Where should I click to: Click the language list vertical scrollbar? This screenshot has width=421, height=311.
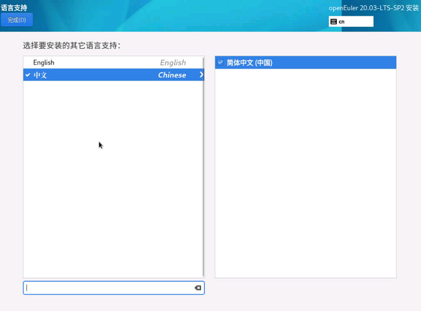point(203,170)
